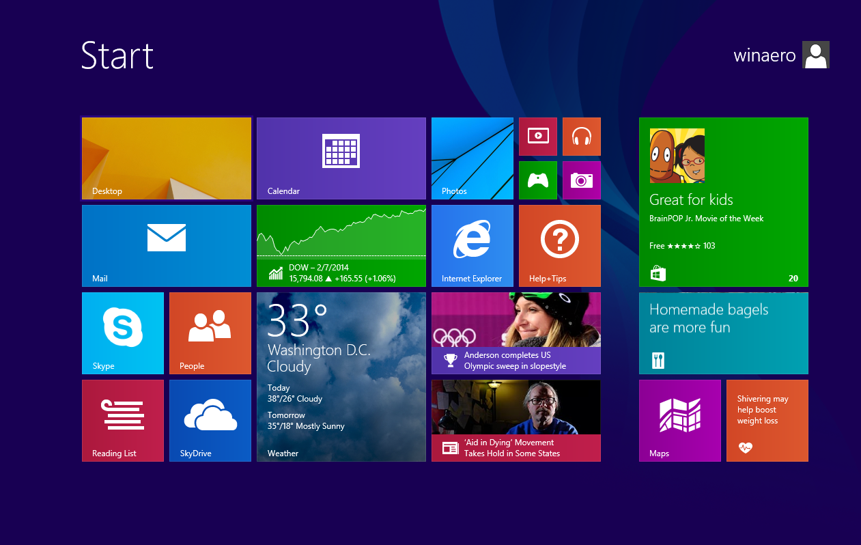Click 'Tomorrow 35°/18° Mostly Sunny' forecast text

(306, 421)
